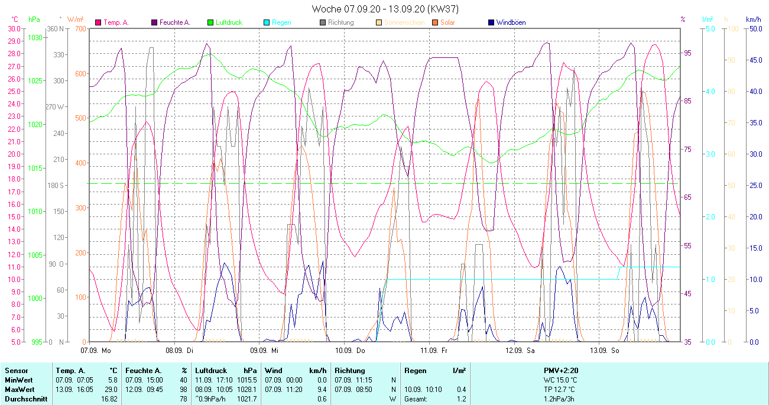Select the 'Sonnenschein' legend label
Viewport: 769px width, 405px height.
coord(404,22)
